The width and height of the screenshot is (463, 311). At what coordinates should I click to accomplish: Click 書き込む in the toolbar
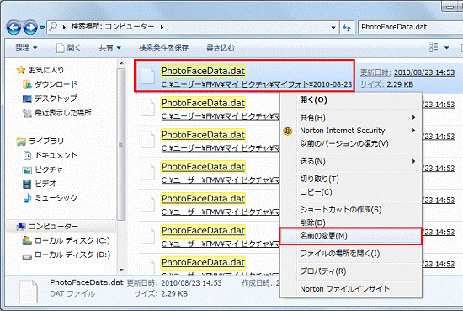[x=221, y=47]
